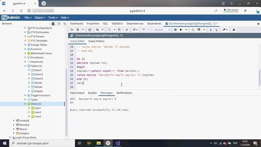Close the query tool panel
Image resolution: width=261 pixels, height=147 pixels.
[258, 24]
